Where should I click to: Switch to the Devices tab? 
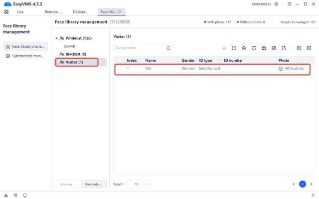coord(79,11)
